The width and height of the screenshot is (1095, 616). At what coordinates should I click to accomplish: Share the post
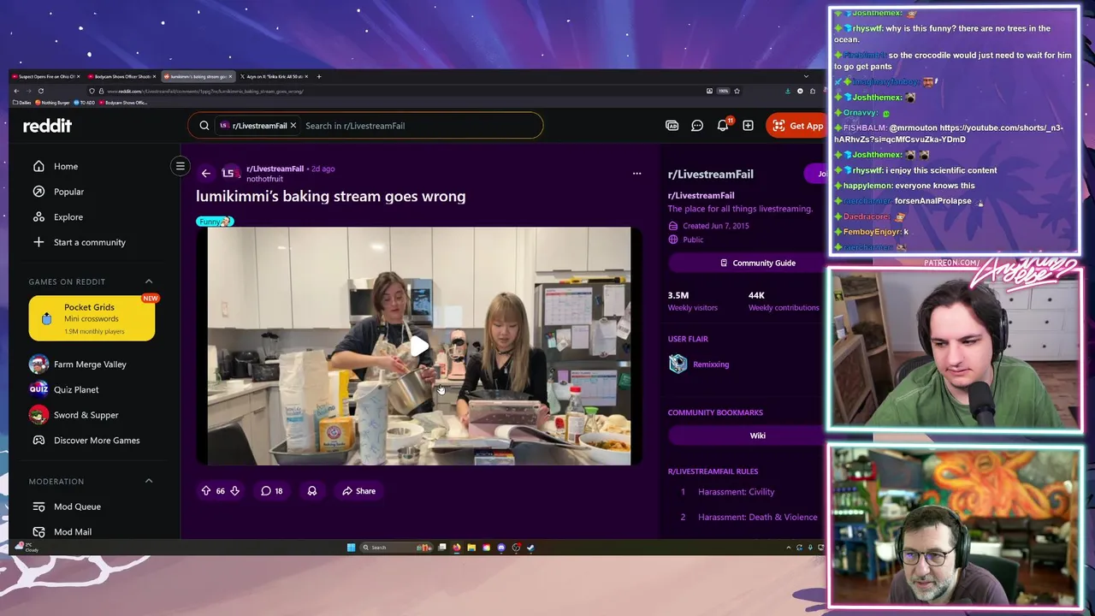pos(359,491)
